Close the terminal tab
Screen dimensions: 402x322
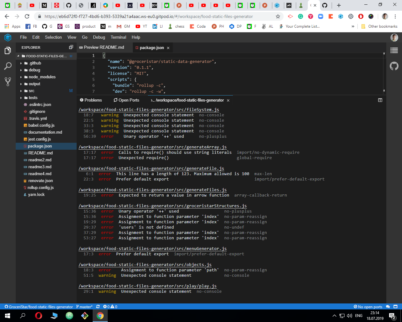[228, 100]
